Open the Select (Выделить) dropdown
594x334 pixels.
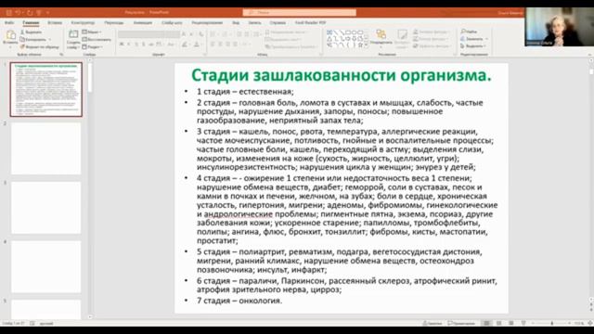click(473, 46)
